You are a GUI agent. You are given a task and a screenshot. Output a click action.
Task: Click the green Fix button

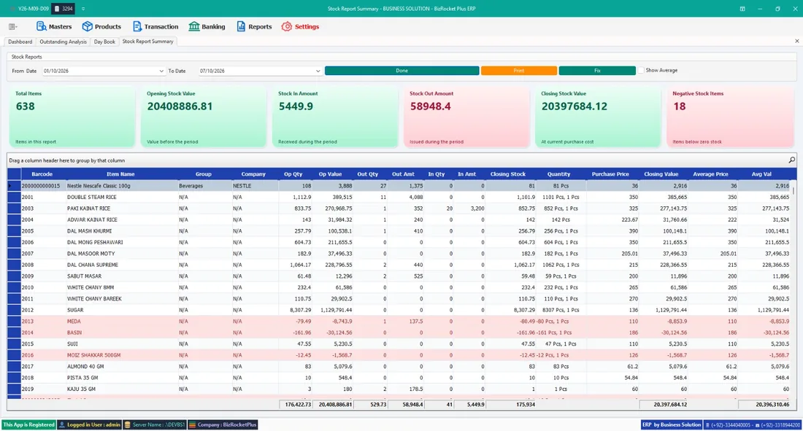point(597,71)
